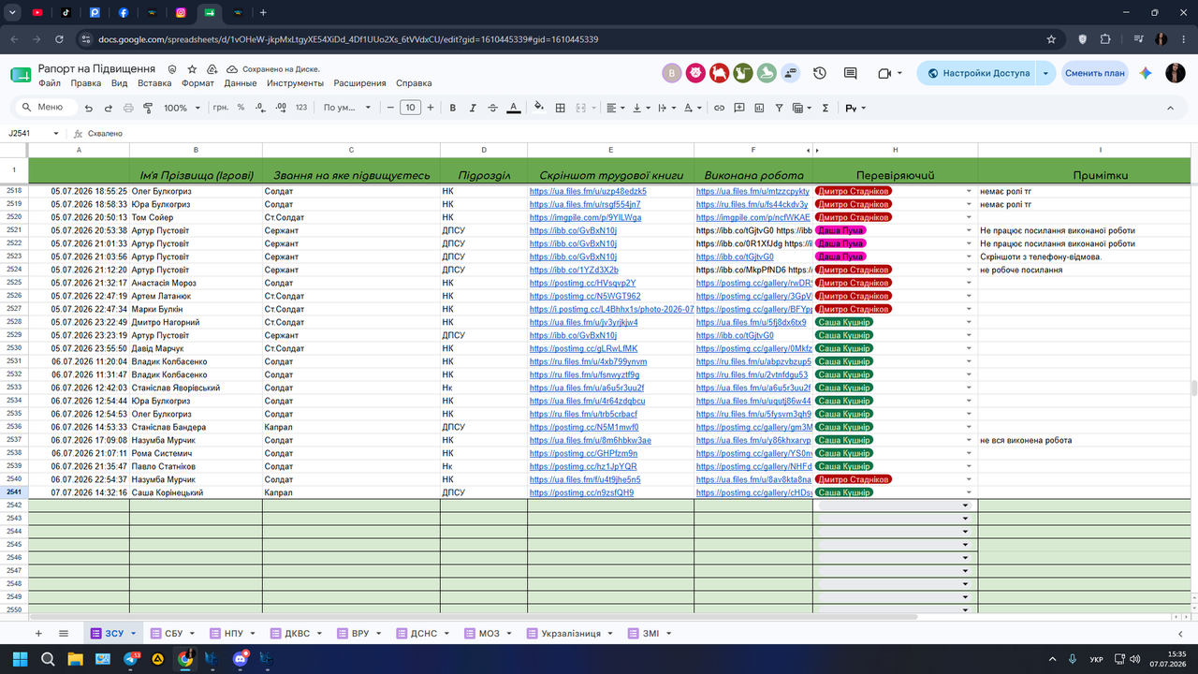The image size is (1198, 674).
Task: Click the create filter funnel icon
Action: 779,108
